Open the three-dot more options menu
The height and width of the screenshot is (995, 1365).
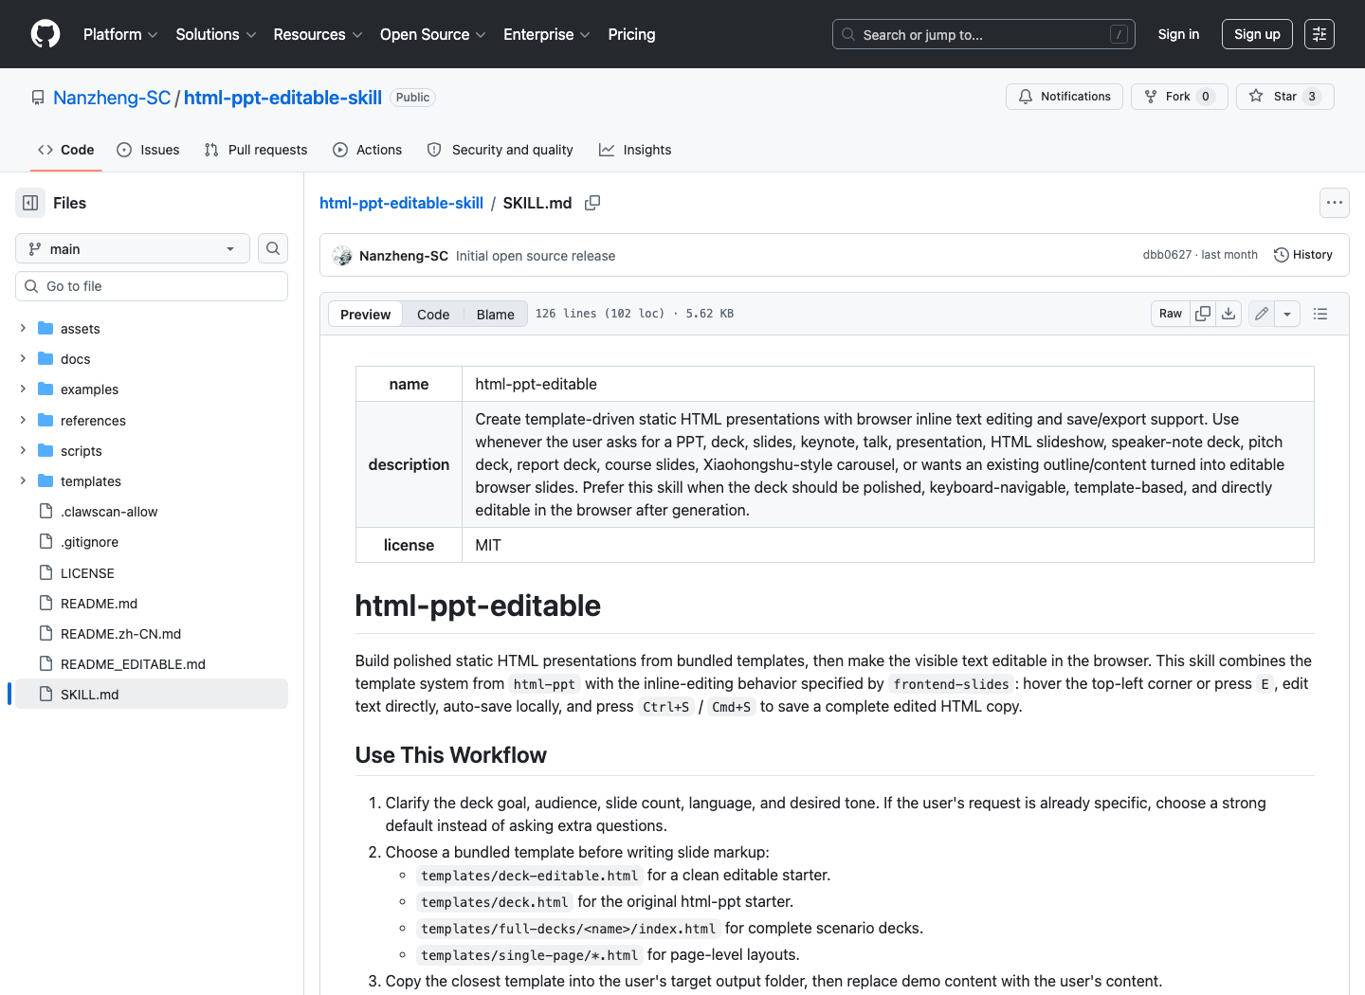[x=1335, y=203]
